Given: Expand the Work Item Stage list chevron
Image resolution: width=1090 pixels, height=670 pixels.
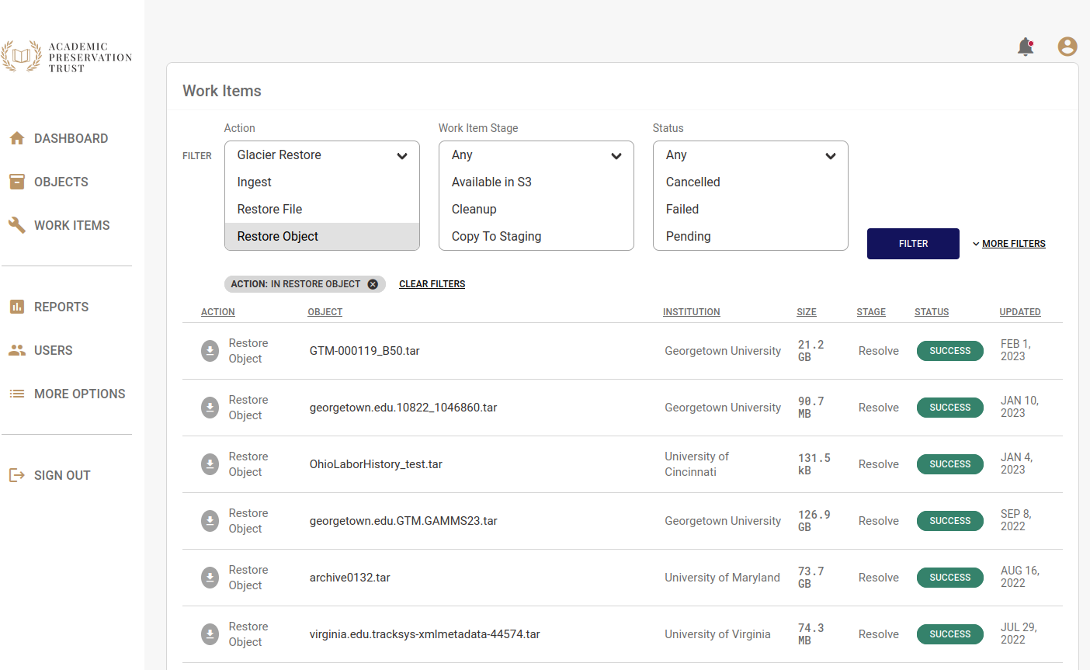Looking at the screenshot, I should 616,156.
